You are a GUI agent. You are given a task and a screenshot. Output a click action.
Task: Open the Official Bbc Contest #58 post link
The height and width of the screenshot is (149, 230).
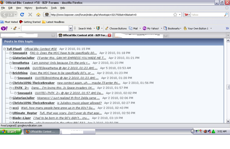click(41, 49)
